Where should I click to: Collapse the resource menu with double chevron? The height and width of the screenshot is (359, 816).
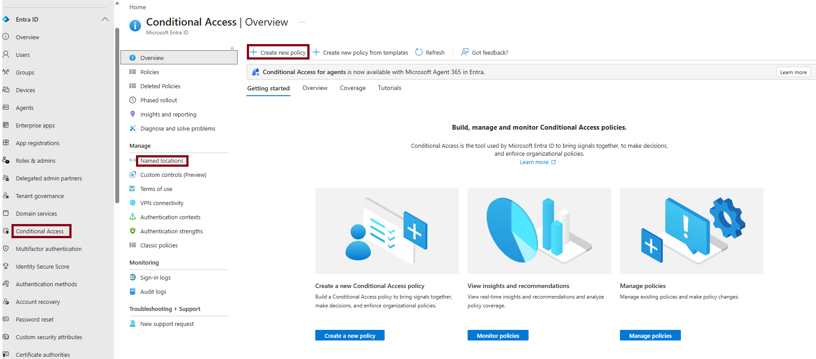[x=232, y=48]
